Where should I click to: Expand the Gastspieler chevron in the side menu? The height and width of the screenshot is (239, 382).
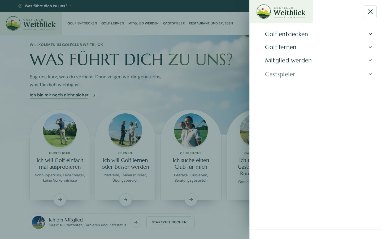tap(370, 74)
